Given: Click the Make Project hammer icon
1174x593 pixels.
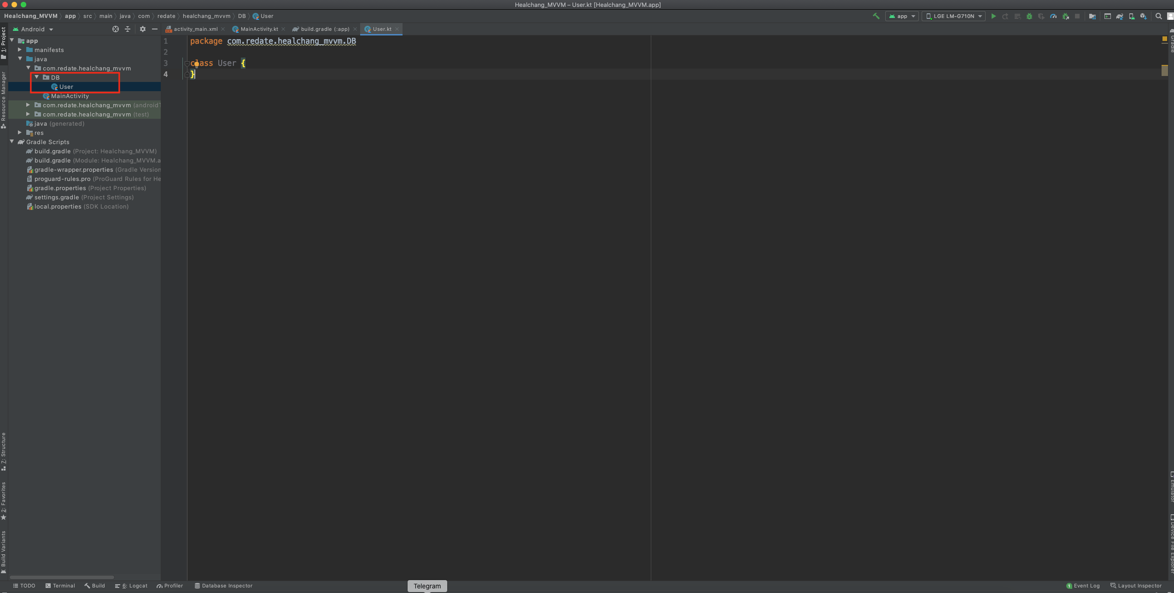Looking at the screenshot, I should tap(876, 16).
